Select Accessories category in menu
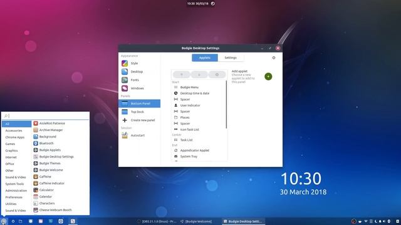This screenshot has height=225, width=401. pyautogui.click(x=17, y=131)
